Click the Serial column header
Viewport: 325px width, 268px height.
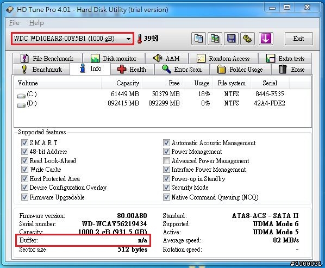[x=270, y=83]
